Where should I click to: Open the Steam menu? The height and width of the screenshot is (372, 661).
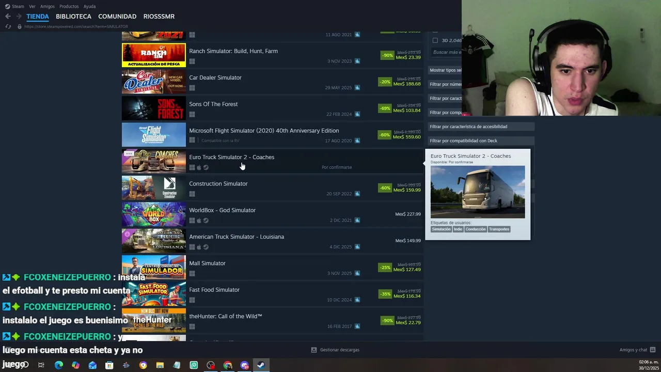pyautogui.click(x=18, y=6)
